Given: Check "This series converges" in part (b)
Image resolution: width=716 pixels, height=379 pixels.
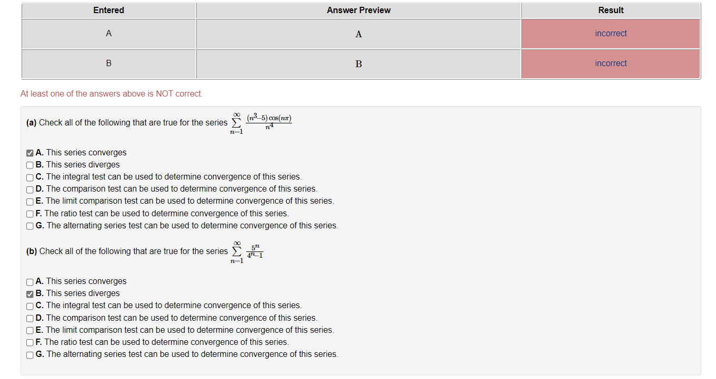Looking at the screenshot, I should tap(29, 282).
